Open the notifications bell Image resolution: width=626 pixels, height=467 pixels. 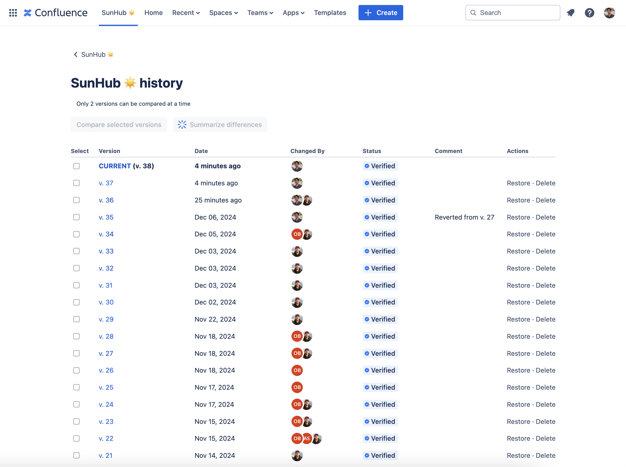pyautogui.click(x=571, y=13)
